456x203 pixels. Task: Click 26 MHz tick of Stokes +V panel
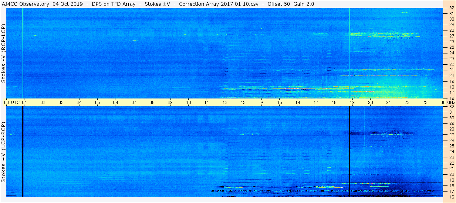[x=451, y=140]
